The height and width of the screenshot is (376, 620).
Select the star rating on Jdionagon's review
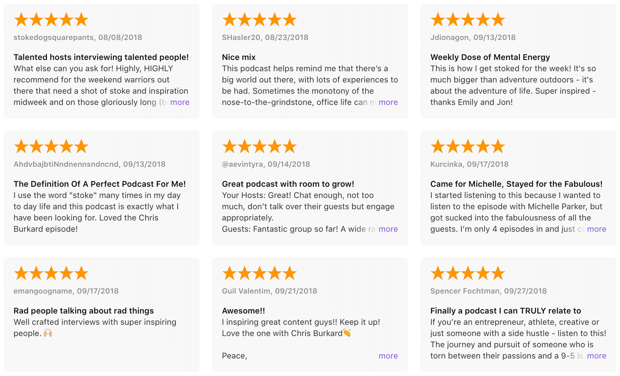pos(468,20)
